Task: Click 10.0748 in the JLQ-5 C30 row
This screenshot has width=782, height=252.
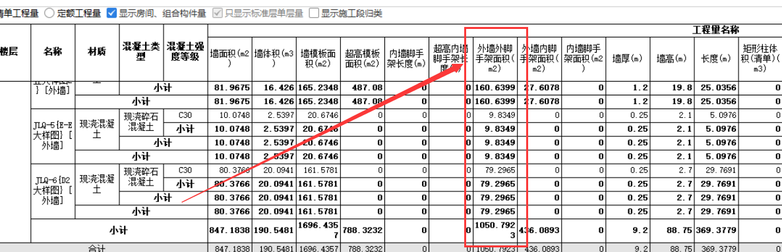Action: click(230, 115)
